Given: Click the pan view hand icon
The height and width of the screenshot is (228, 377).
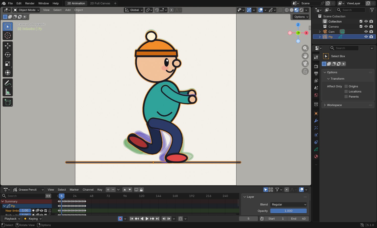Looking at the screenshot, I should (x=305, y=56).
